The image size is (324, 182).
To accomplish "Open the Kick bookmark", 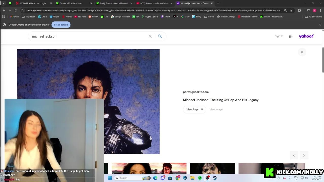I will pyautogui.click(x=105, y=17).
